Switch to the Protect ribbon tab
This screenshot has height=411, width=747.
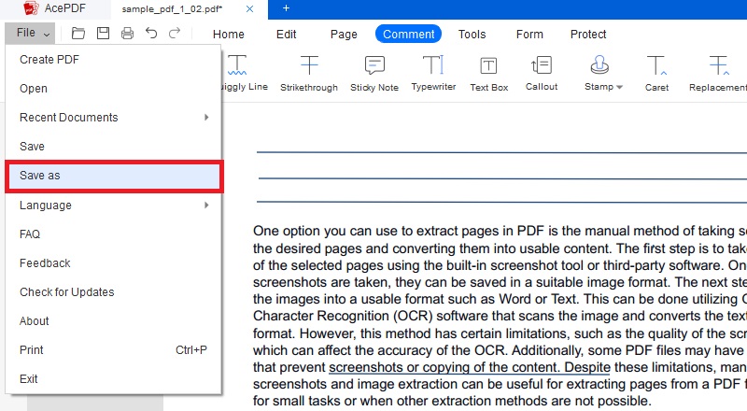[x=588, y=35]
